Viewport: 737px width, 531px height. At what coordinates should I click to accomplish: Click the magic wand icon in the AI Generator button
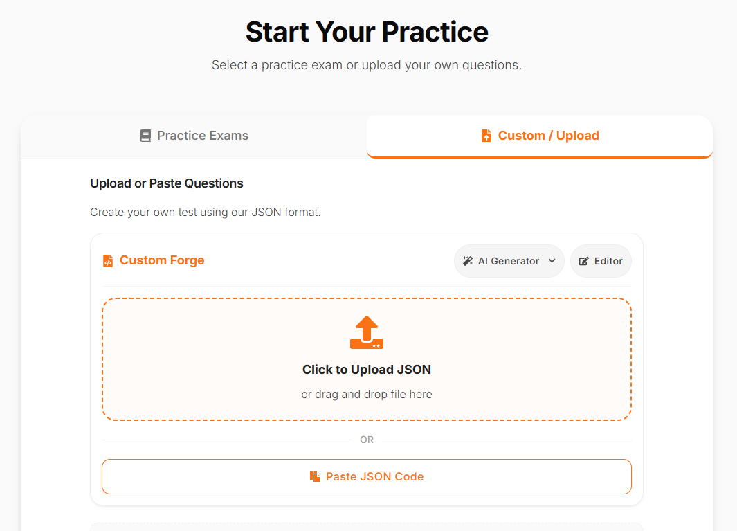pos(469,261)
